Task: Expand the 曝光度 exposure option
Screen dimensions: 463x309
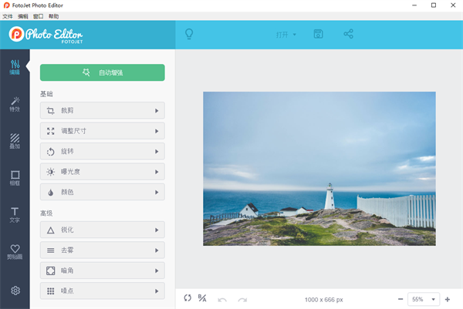Action: click(x=102, y=171)
